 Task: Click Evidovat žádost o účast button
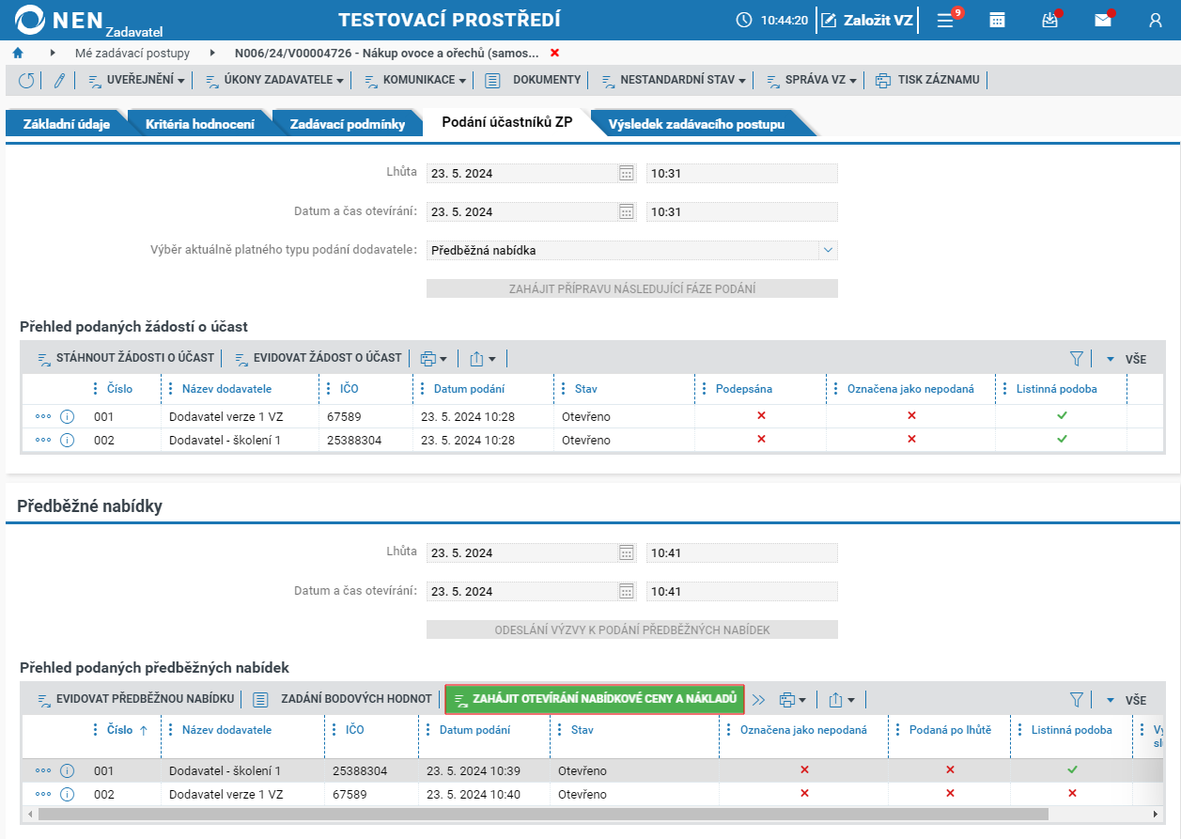coord(319,358)
